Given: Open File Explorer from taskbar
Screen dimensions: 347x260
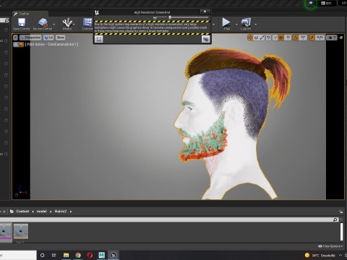Looking at the screenshot, I should click(66, 255).
